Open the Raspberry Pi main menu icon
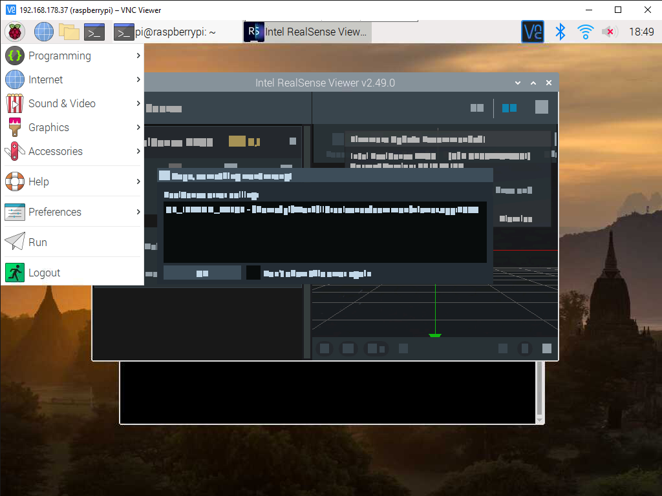This screenshot has width=662, height=496. click(15, 32)
